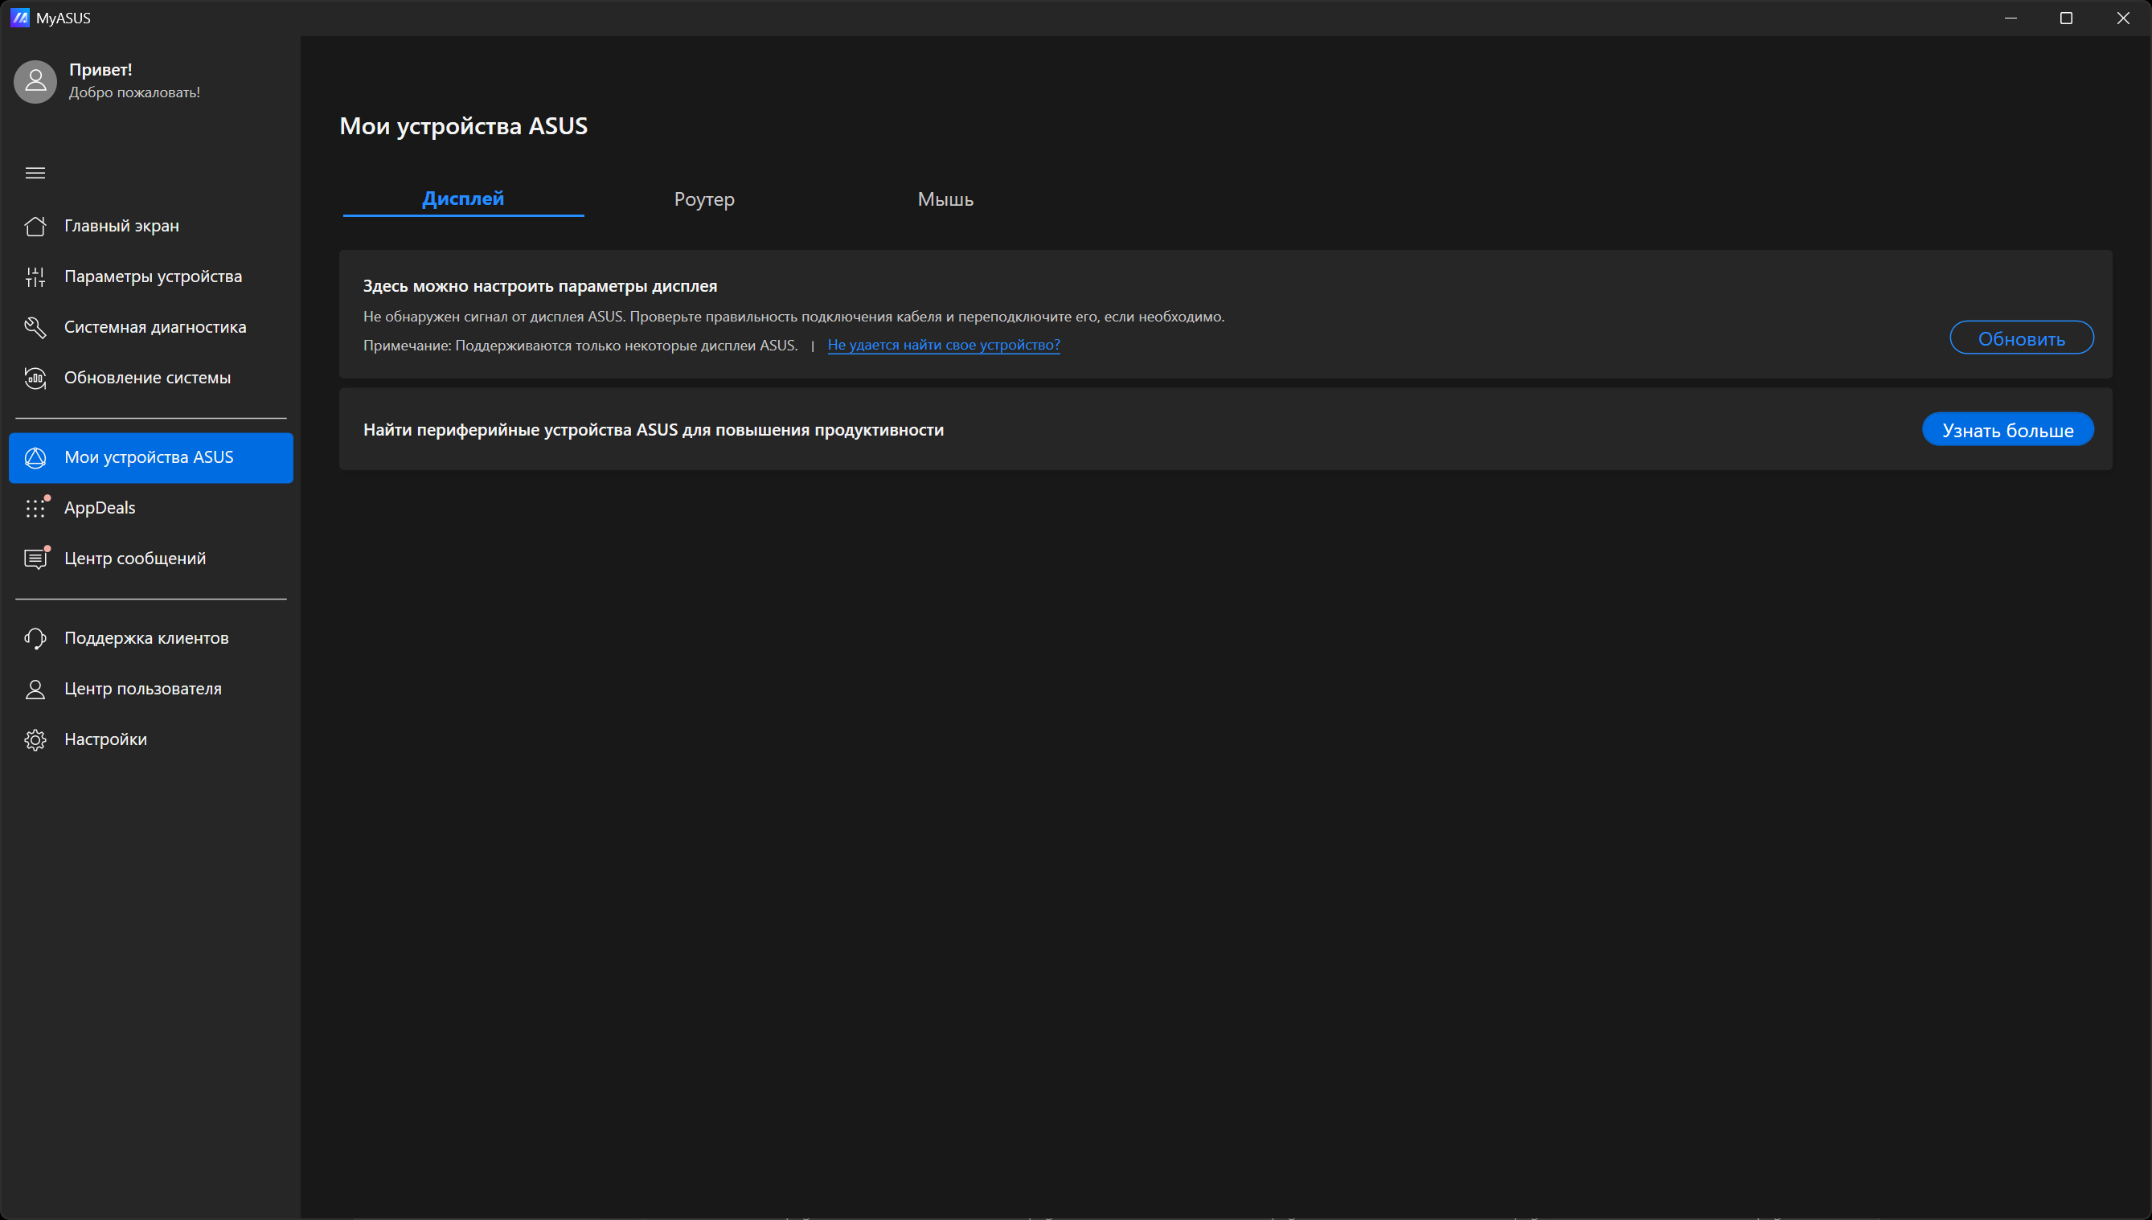The width and height of the screenshot is (2152, 1220).
Task: Click the headset icon for Поддержка клиентов
Action: point(35,638)
